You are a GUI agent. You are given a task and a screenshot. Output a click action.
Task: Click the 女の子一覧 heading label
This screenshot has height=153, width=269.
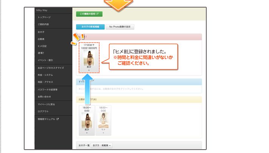click(x=84, y=145)
